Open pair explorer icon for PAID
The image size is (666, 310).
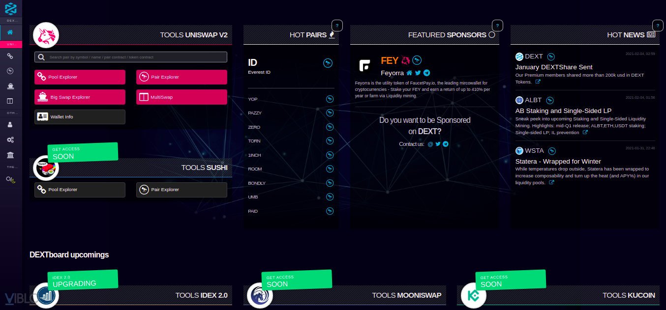[x=330, y=211]
